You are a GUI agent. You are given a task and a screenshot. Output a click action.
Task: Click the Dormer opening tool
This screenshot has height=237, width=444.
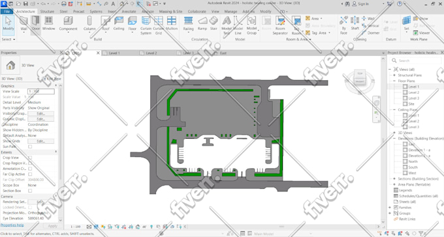pos(370,33)
